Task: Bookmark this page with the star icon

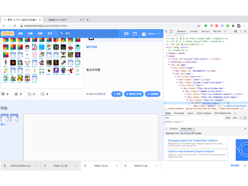Action: coord(199,26)
